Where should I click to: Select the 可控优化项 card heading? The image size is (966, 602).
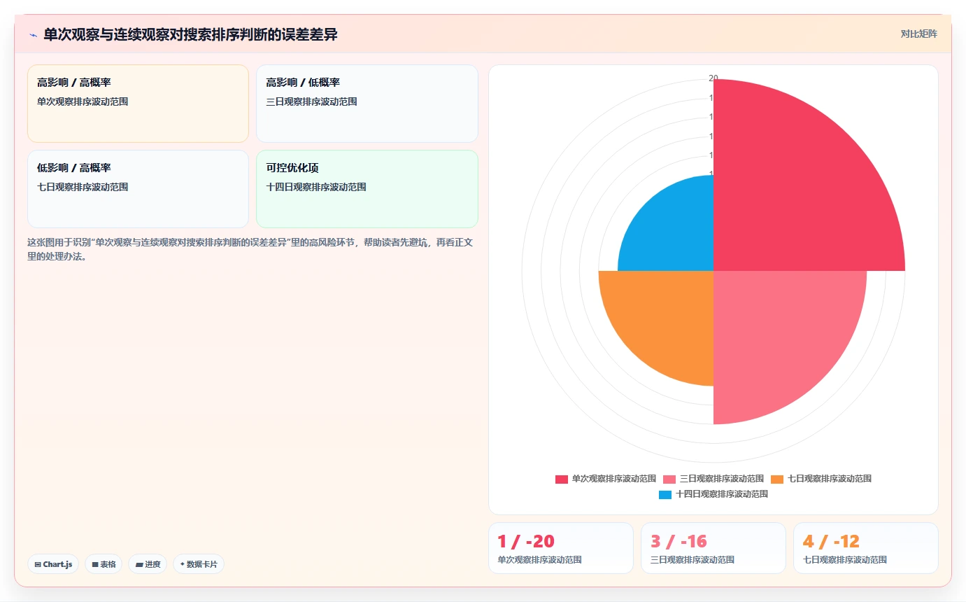292,168
